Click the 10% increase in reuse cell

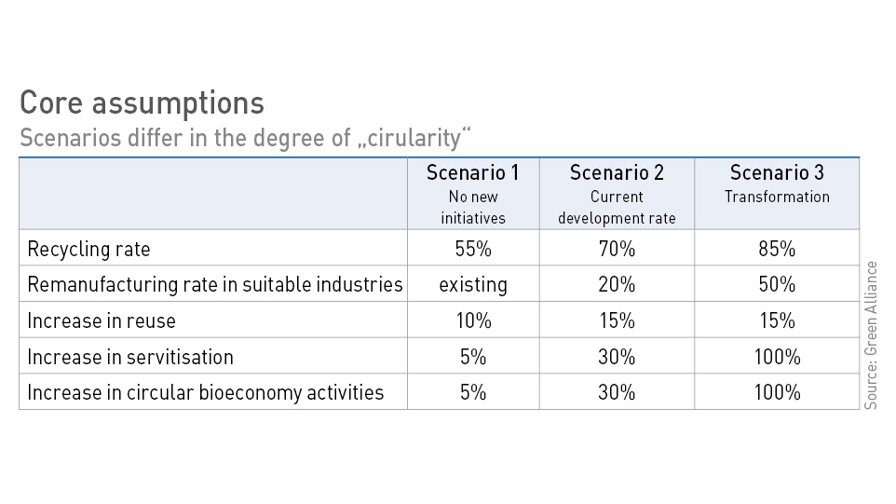tap(473, 320)
